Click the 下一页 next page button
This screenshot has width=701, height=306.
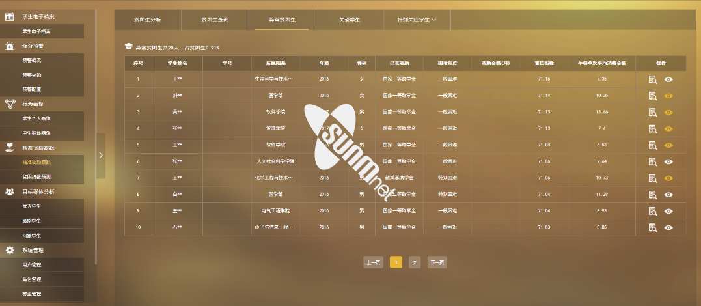437,262
